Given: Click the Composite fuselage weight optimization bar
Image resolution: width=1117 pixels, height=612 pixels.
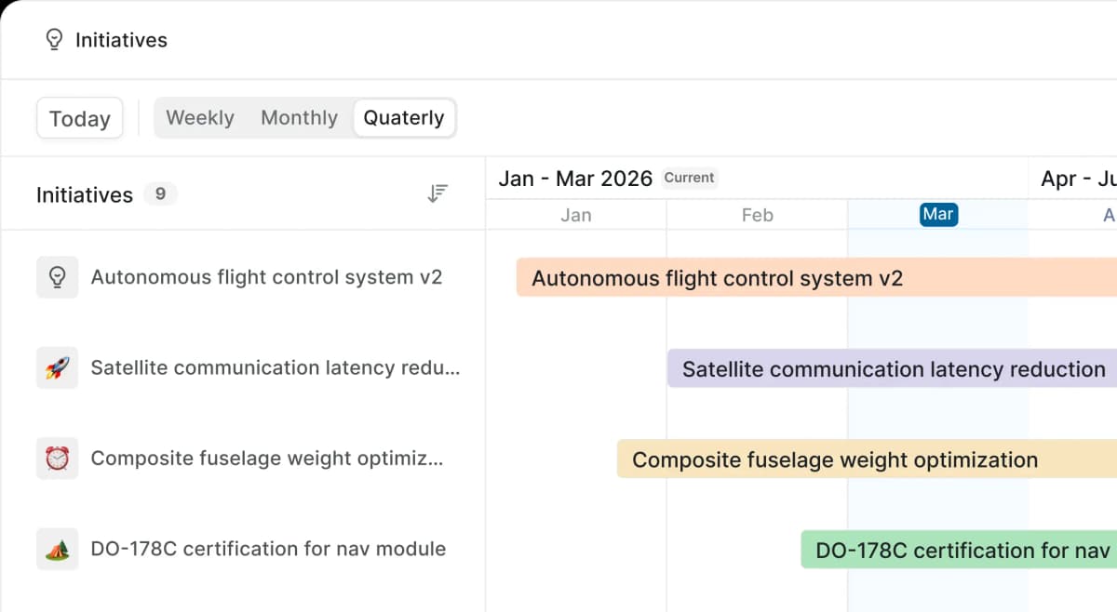Looking at the screenshot, I should pyautogui.click(x=833, y=459).
